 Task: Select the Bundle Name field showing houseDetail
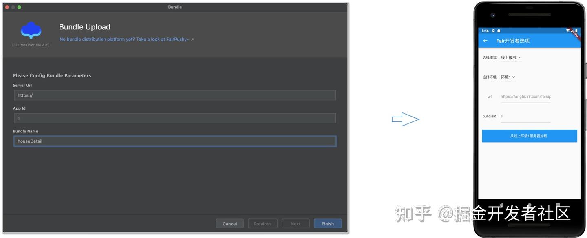pos(174,141)
